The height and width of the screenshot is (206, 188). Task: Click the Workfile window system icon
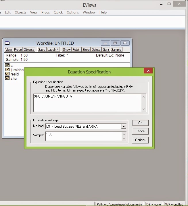click(x=7, y=43)
